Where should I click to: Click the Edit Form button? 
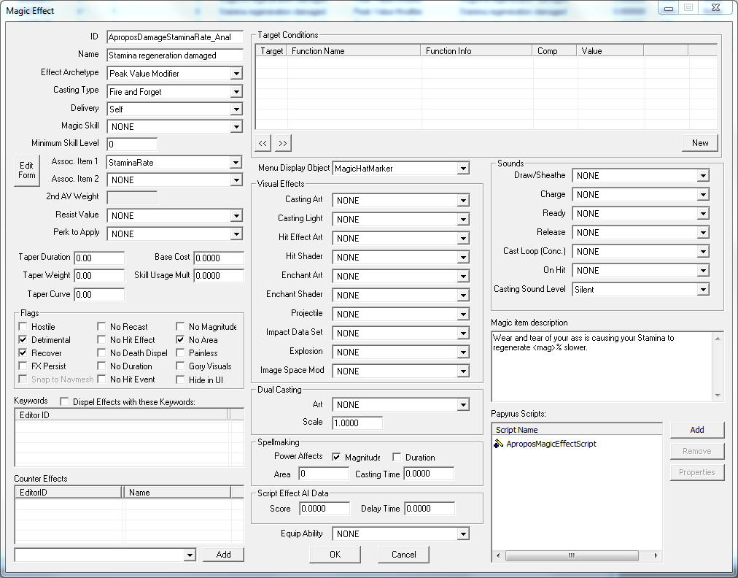pos(27,171)
